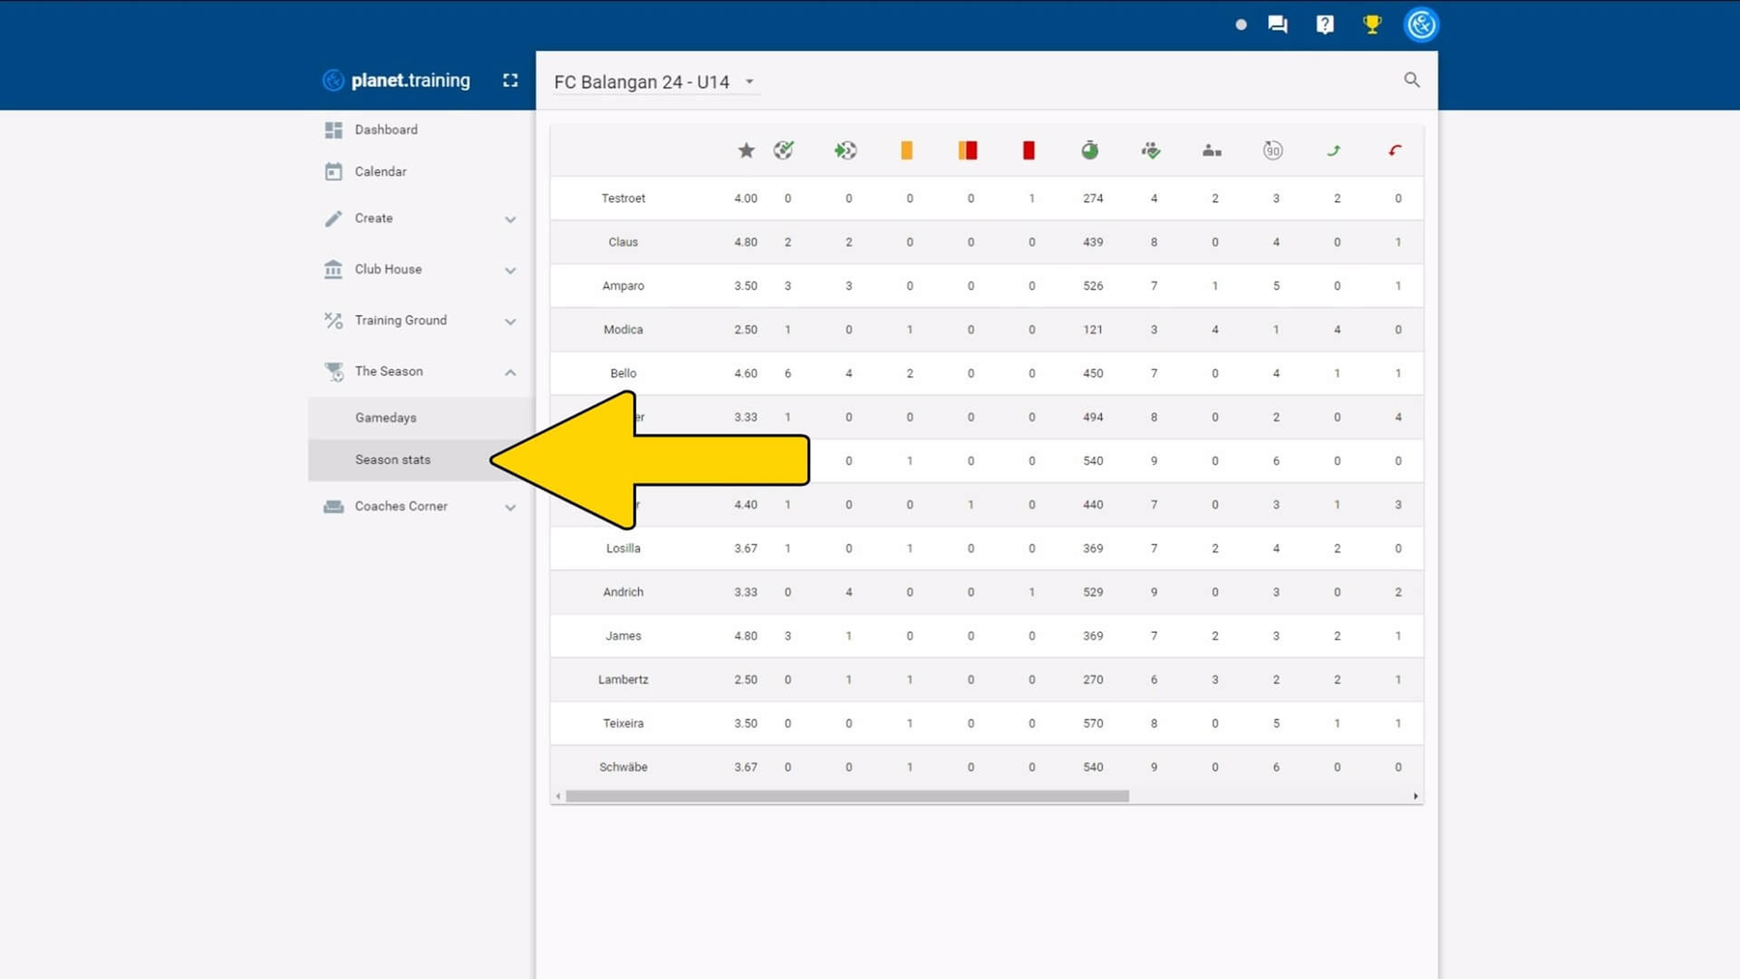This screenshot has width=1740, height=979.
Task: Open the help question-mark icon
Action: (x=1324, y=24)
